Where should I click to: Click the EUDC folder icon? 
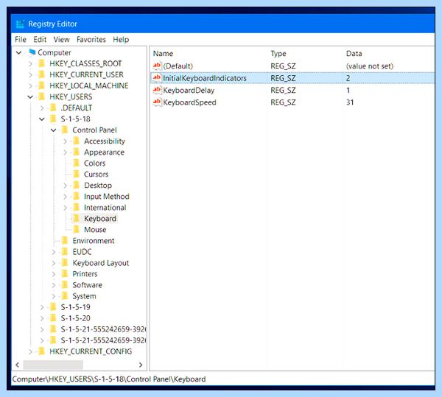pyautogui.click(x=65, y=252)
